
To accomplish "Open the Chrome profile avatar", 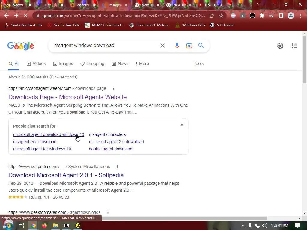I will point(291,16).
